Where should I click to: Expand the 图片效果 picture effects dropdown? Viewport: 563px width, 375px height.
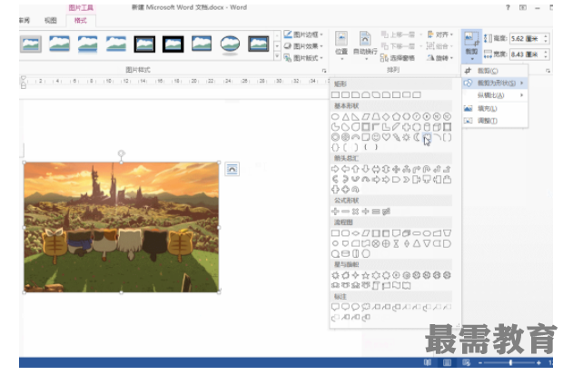(321, 46)
